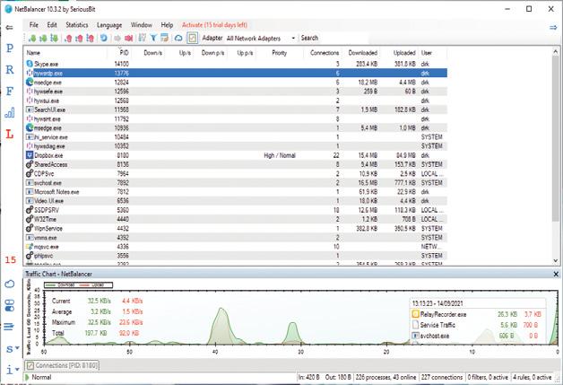This screenshot has height=385, width=563.
Task: Click process list scrollbar up arrow
Action: [x=556, y=51]
